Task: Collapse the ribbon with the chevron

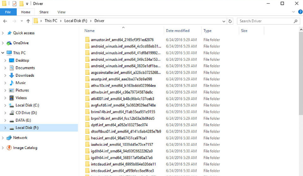Action: 294,12
